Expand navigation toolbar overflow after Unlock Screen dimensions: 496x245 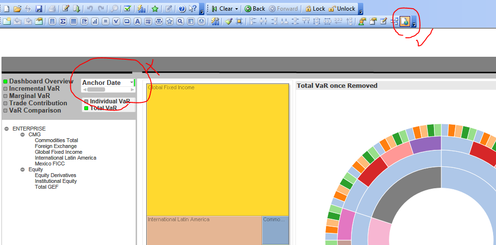click(361, 9)
